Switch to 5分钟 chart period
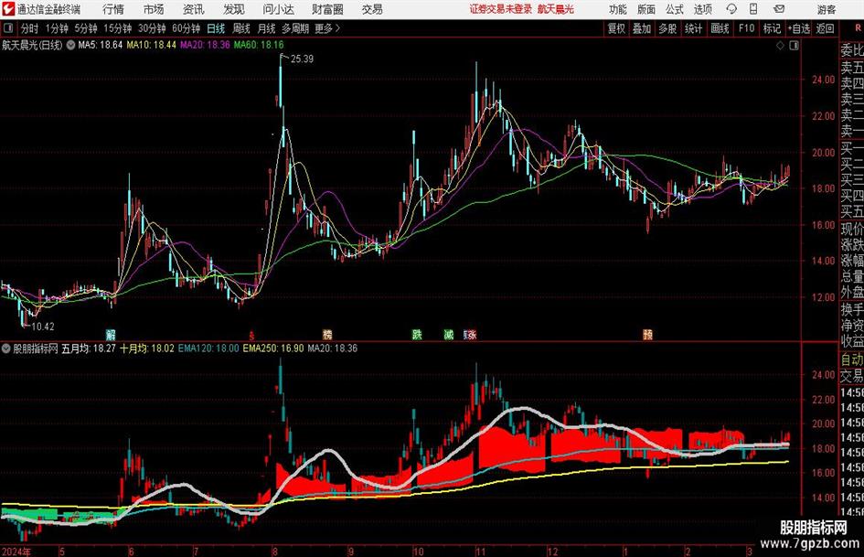Screen dimensions: 864x557 (85, 28)
